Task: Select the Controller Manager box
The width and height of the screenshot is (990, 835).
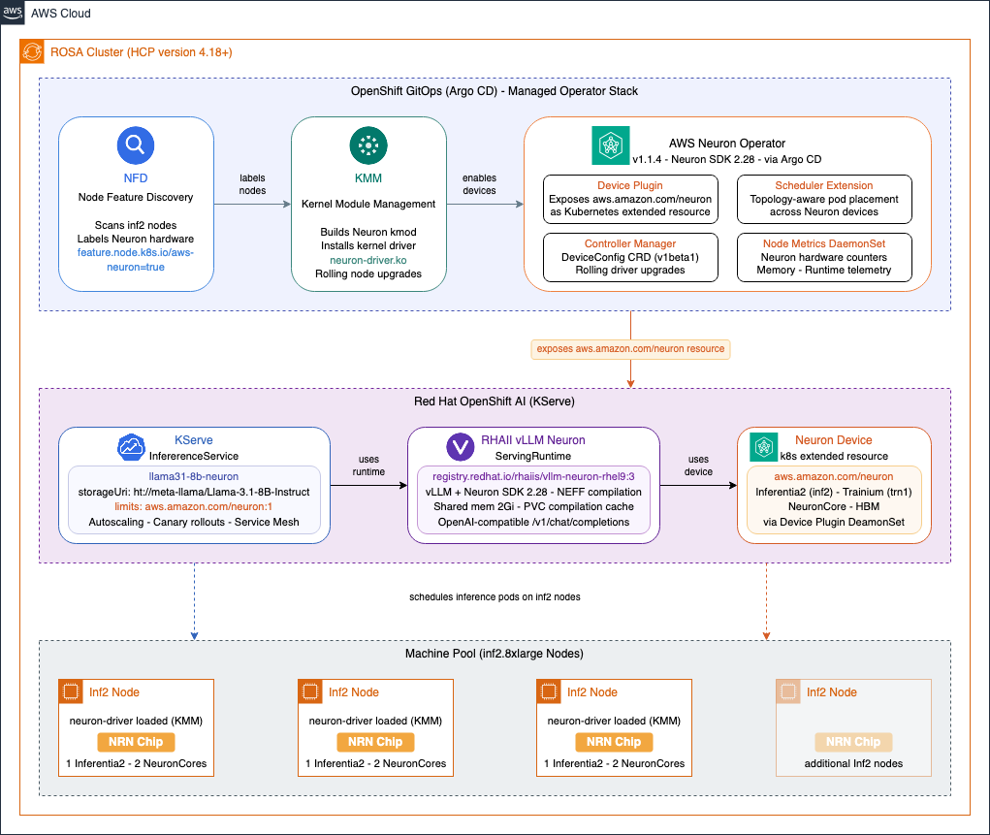Action: (630, 257)
